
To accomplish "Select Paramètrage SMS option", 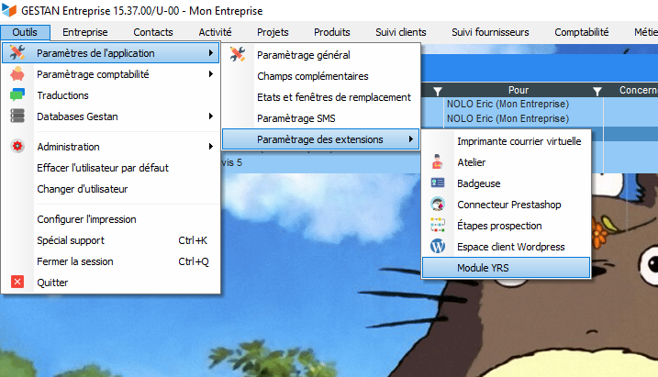I will point(296,118).
